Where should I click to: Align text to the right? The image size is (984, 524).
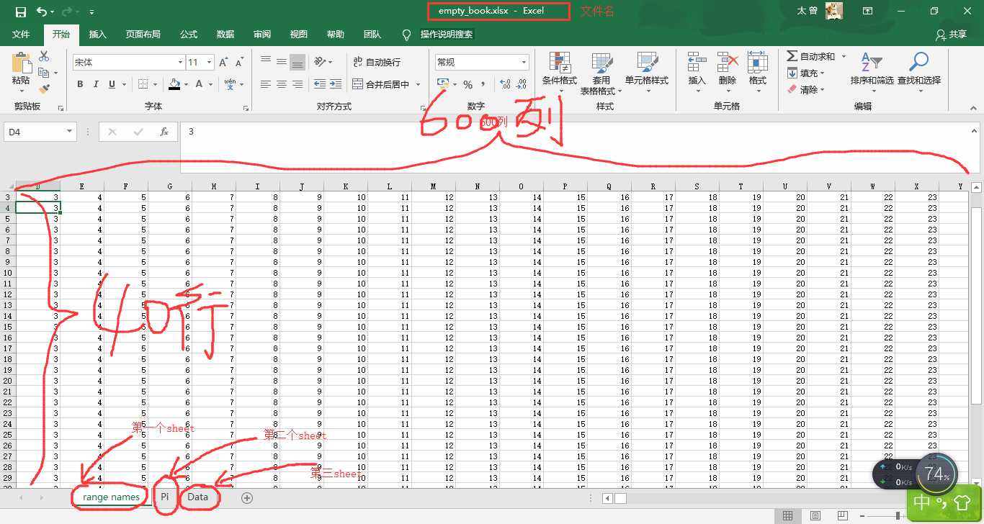(298, 84)
